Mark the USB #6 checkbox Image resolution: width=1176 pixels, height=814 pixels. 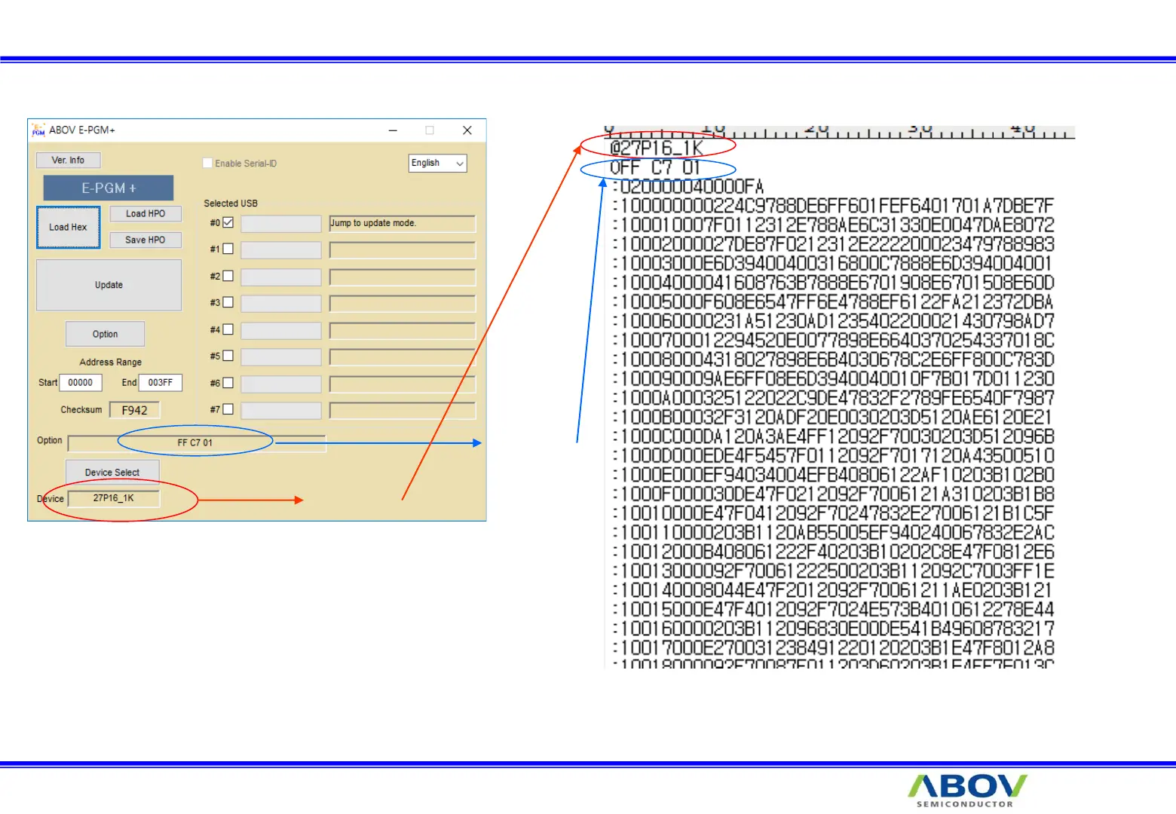pyautogui.click(x=228, y=383)
